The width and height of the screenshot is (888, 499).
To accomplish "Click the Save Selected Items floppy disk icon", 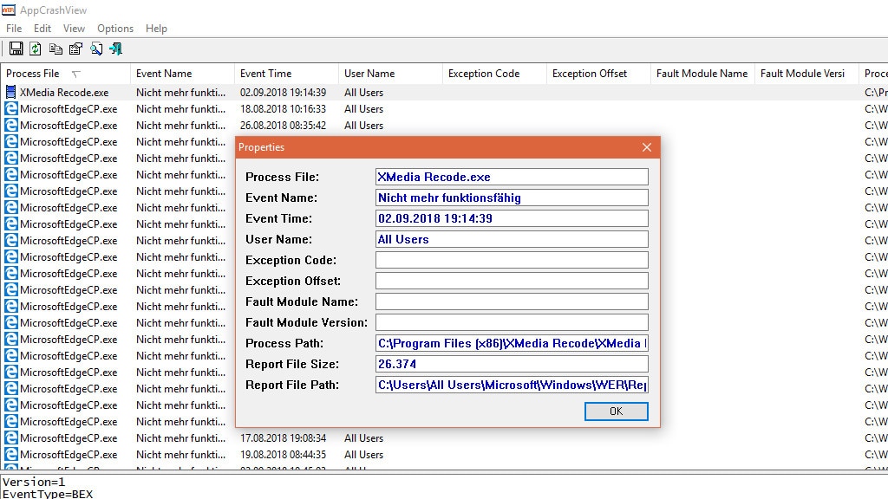I will tap(16, 49).
